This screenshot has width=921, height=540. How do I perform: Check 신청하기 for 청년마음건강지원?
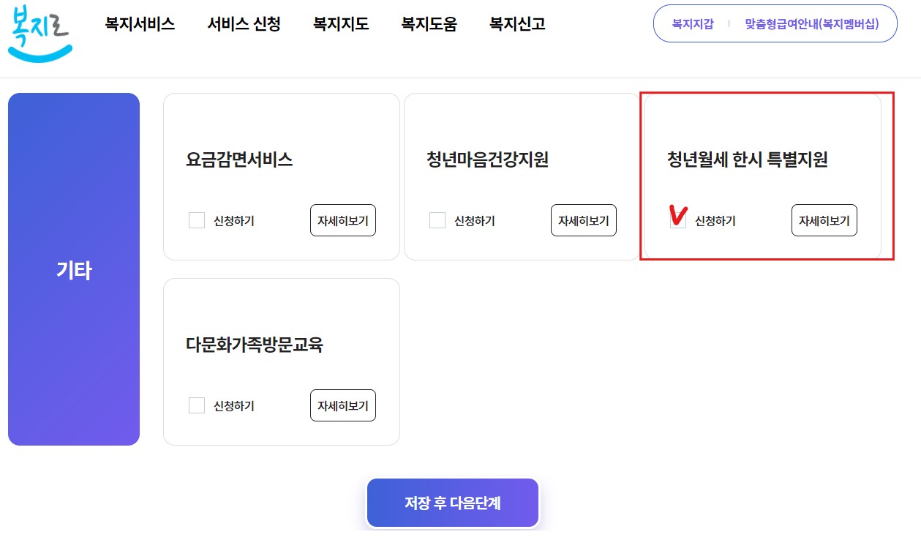[437, 220]
